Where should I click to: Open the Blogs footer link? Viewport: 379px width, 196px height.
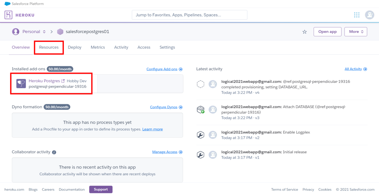coord(33,190)
